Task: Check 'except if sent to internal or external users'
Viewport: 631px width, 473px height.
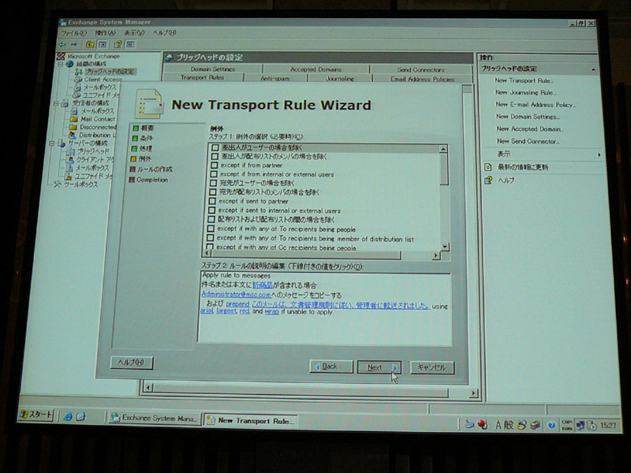Action: click(x=211, y=210)
